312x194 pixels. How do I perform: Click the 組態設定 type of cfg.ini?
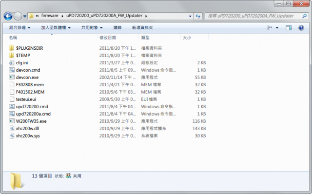(150, 63)
